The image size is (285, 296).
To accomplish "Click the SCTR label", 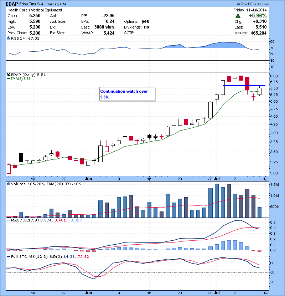I will tap(129, 33).
